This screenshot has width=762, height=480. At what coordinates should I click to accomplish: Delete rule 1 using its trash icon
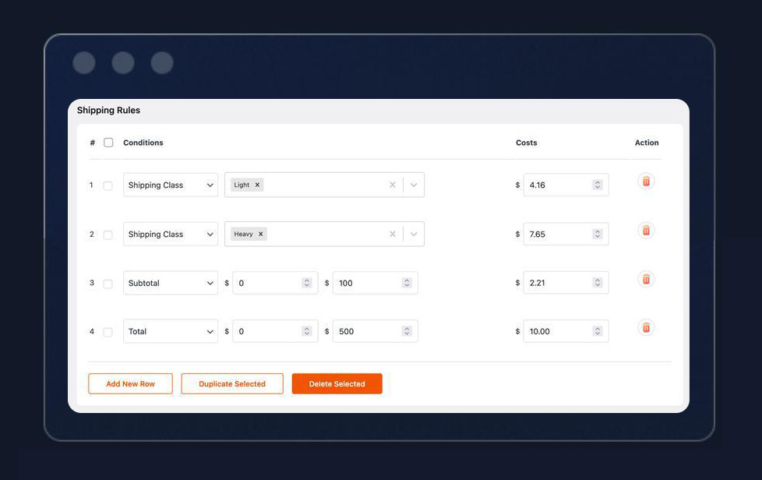(645, 182)
